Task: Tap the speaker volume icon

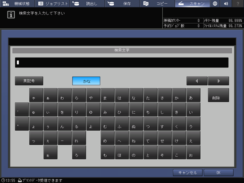Action: point(226,3)
